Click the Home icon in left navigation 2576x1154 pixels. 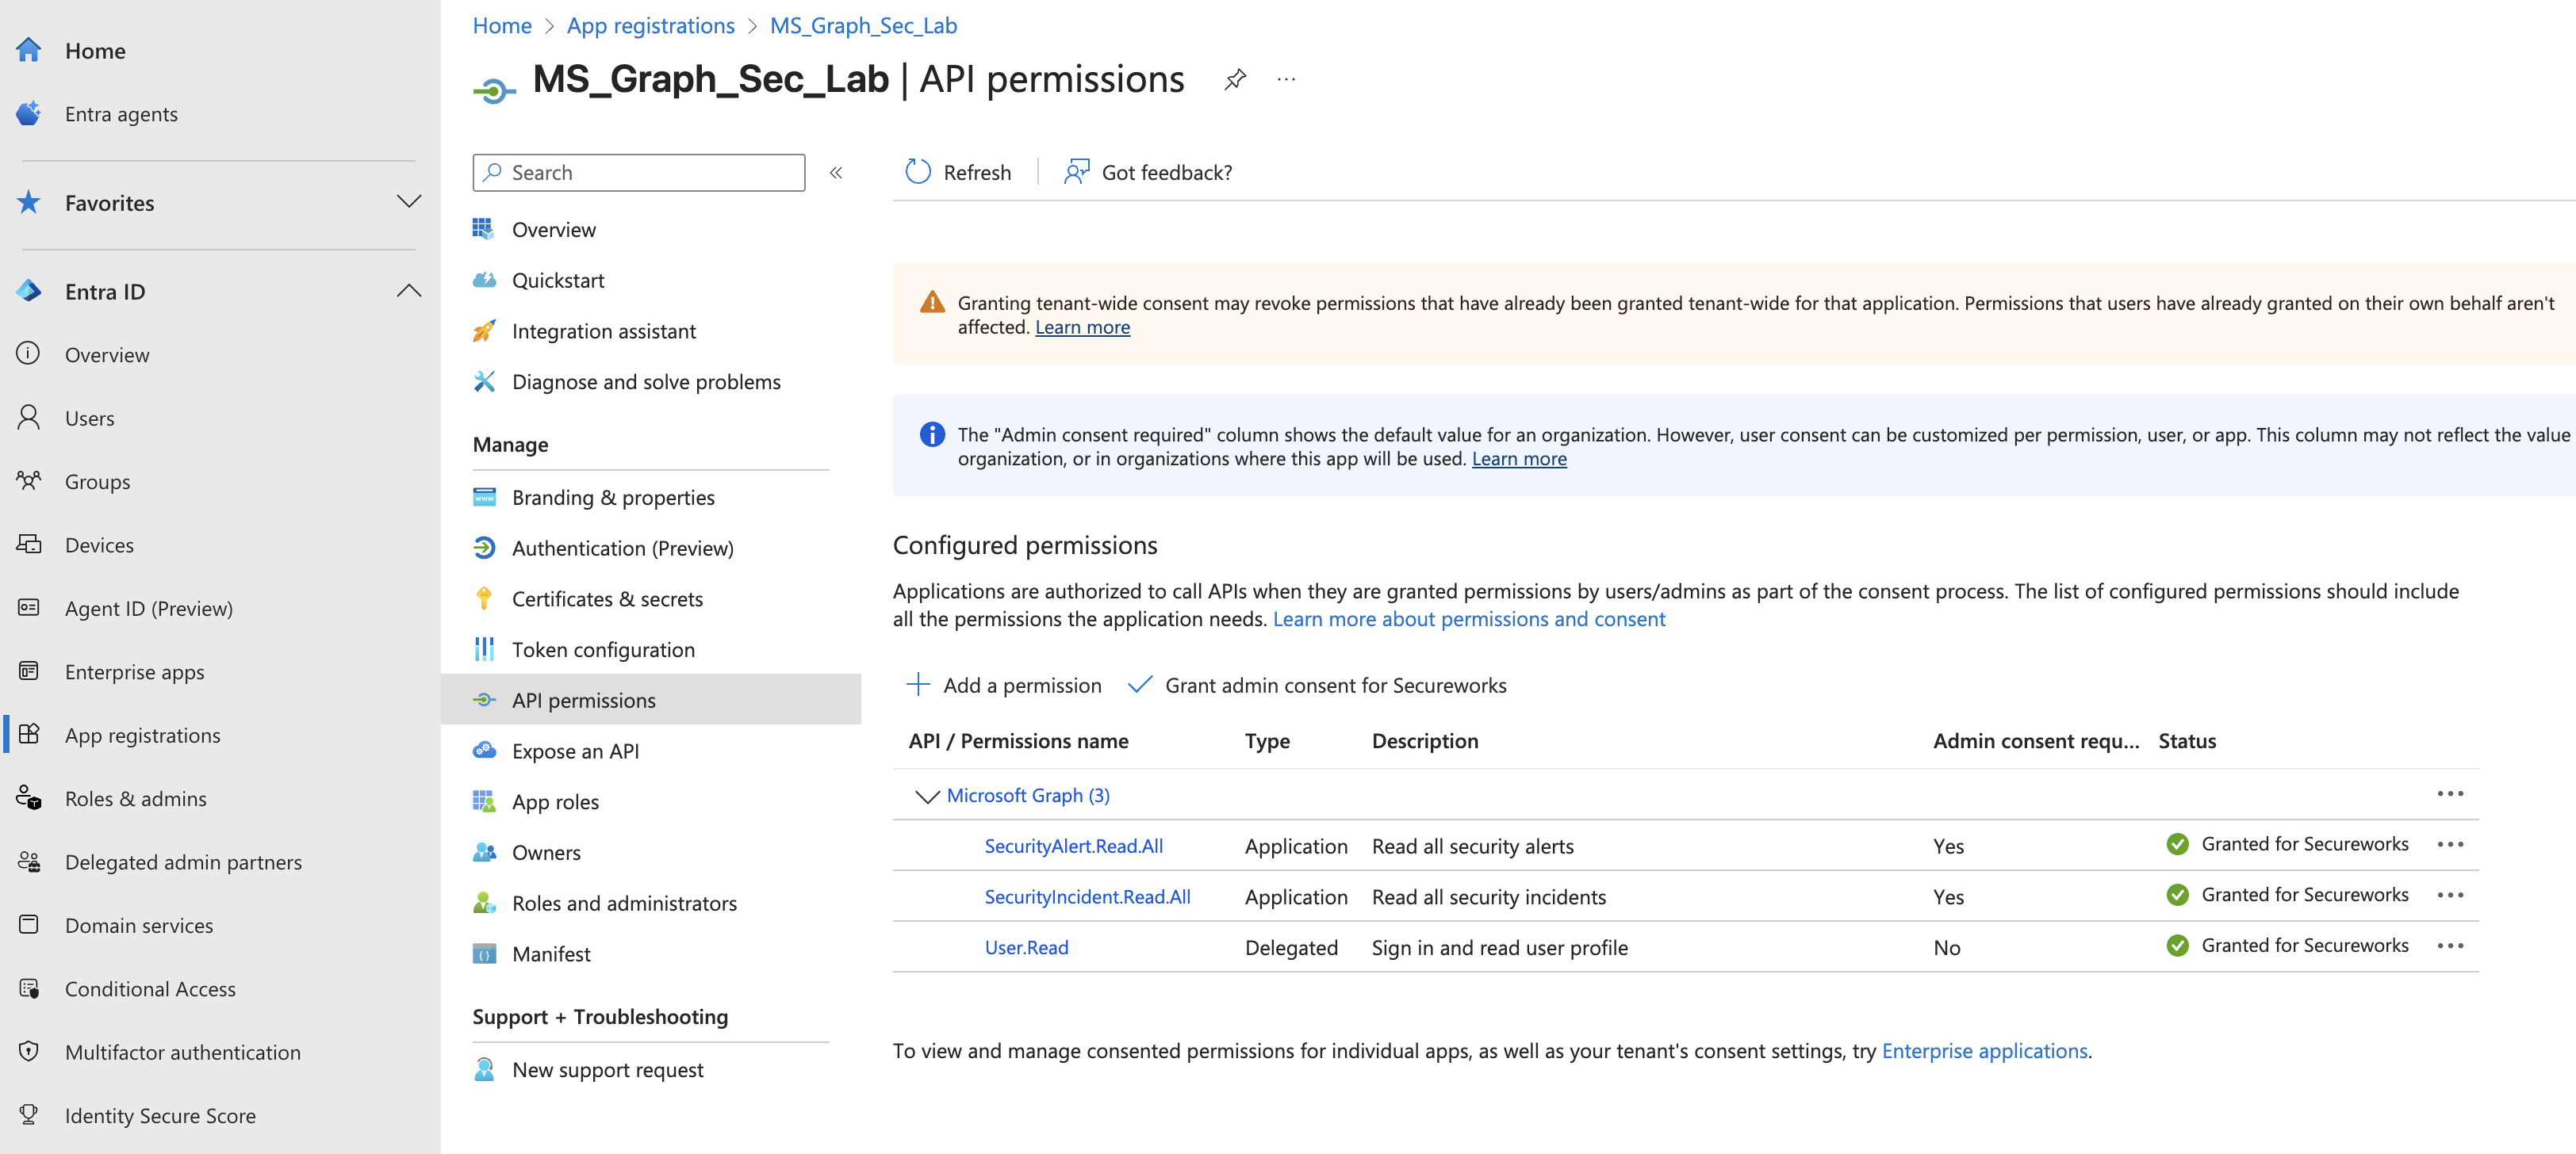(x=29, y=50)
